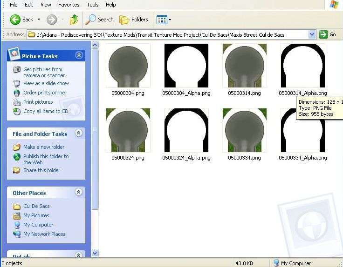Open the Favorites menu

pos(69,5)
